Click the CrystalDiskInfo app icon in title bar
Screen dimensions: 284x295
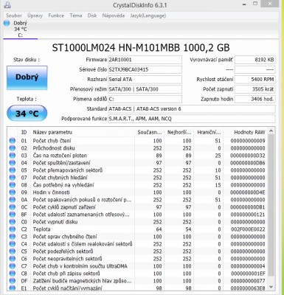(7, 4)
